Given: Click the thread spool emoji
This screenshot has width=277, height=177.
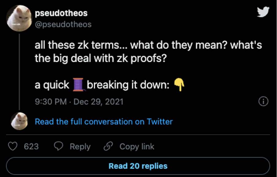Looking at the screenshot, I should (x=78, y=84).
